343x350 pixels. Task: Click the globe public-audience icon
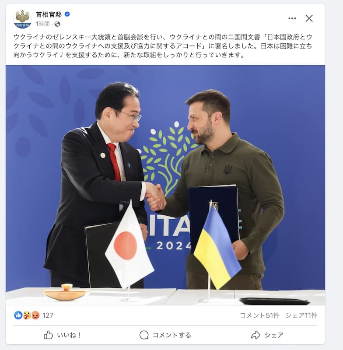57,24
